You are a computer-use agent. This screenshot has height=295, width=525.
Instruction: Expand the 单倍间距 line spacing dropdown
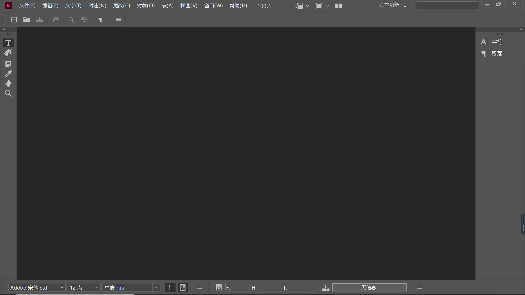pyautogui.click(x=156, y=287)
